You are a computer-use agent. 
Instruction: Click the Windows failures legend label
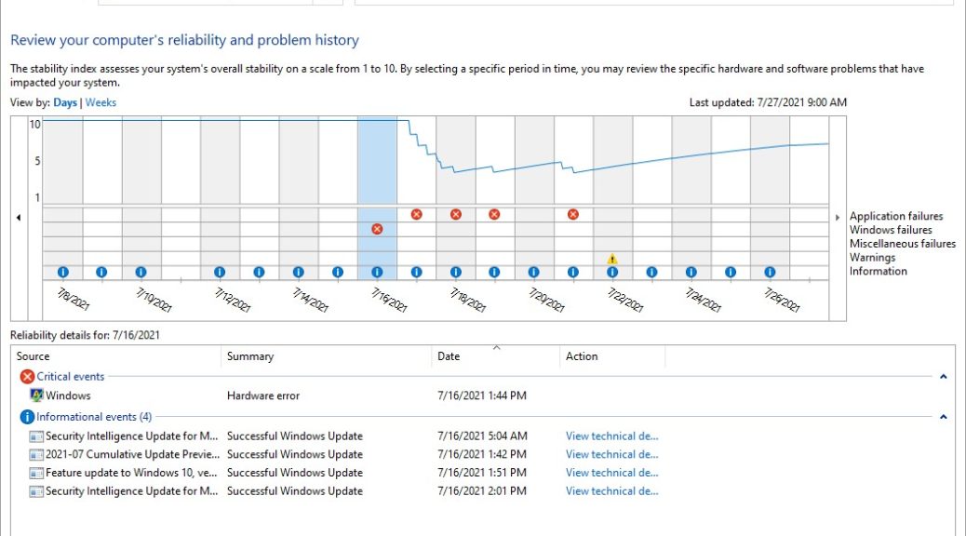(891, 230)
